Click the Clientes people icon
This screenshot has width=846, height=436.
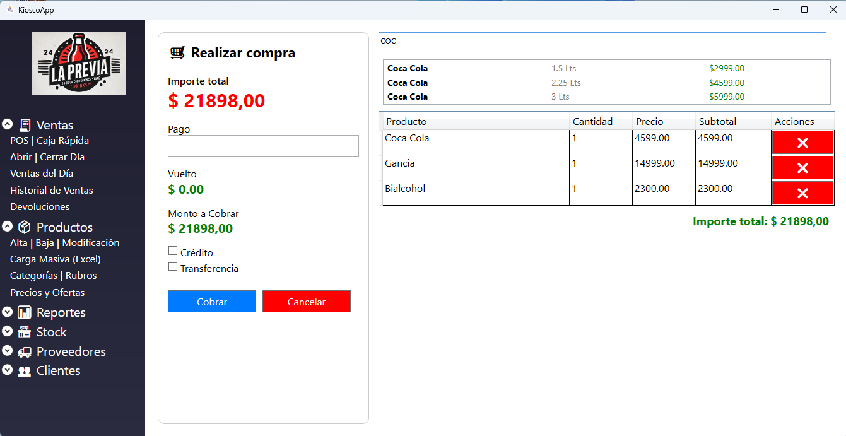(25, 371)
